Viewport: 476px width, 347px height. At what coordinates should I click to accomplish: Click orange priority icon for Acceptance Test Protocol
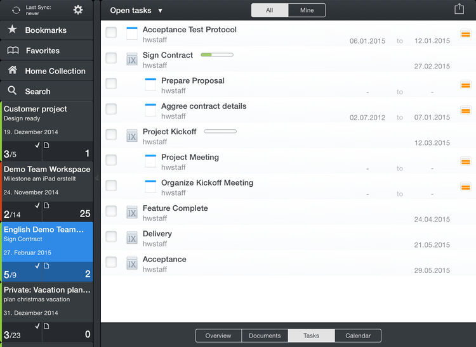pos(465,34)
